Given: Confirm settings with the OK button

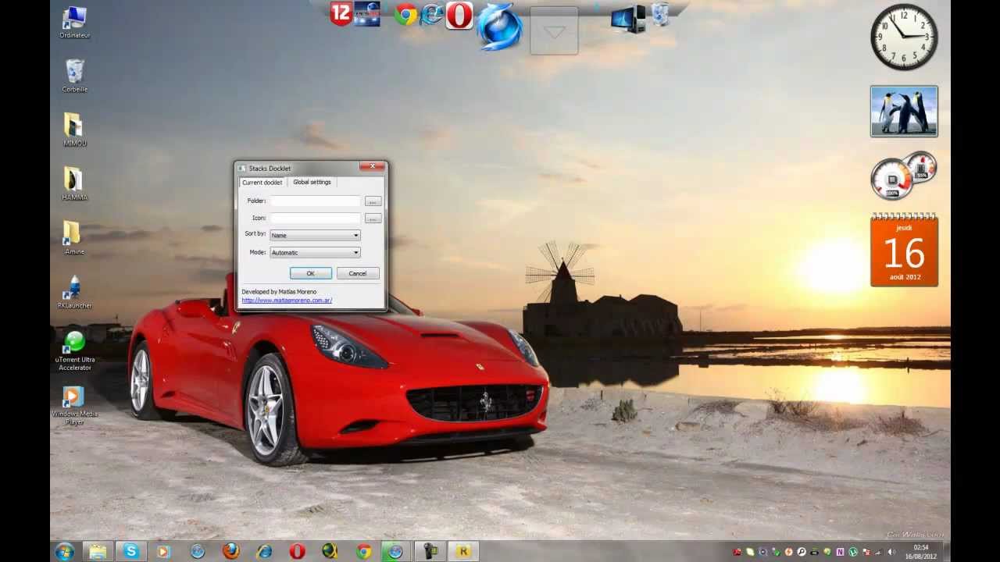Looking at the screenshot, I should (310, 273).
